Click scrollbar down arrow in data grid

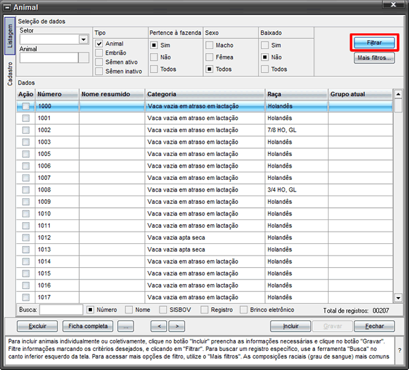398,298
